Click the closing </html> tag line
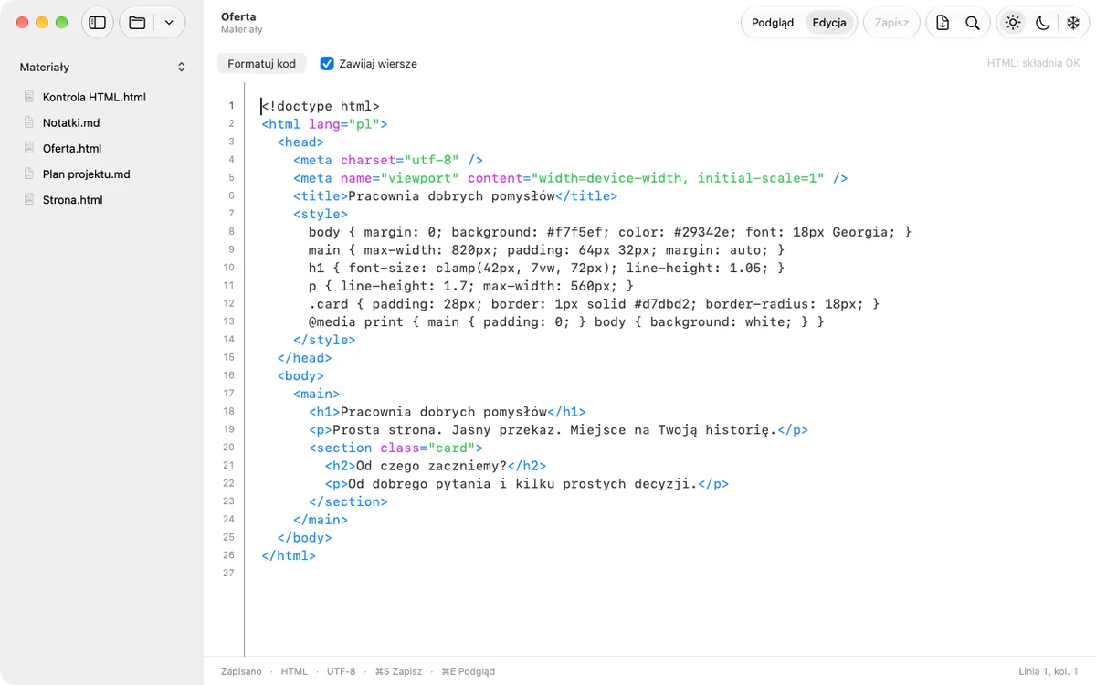 click(x=288, y=554)
